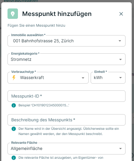Click info icon below Relevante Fläche

pyautogui.click(x=14, y=158)
